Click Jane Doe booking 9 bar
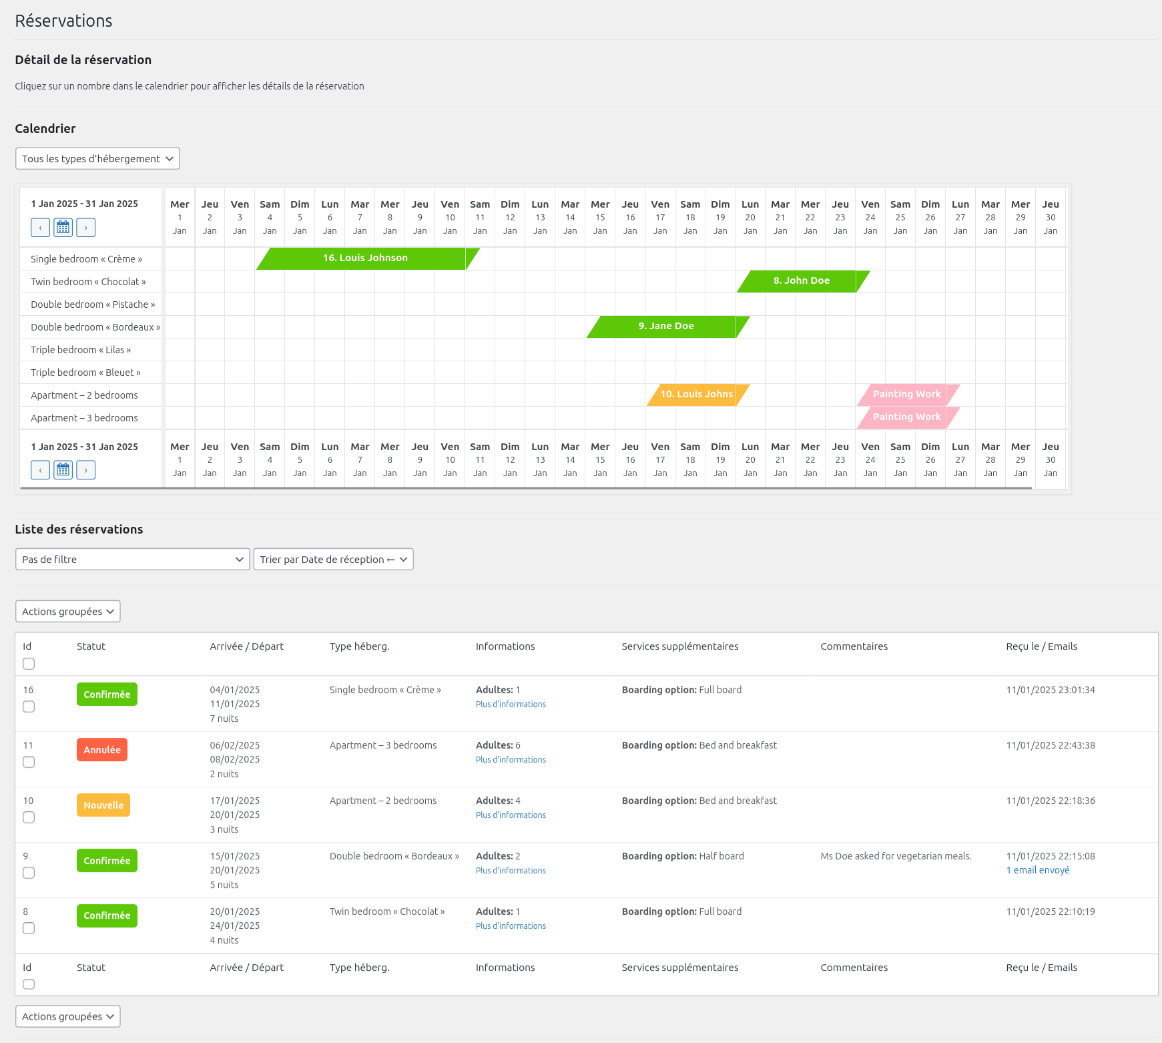This screenshot has height=1043, width=1162. click(666, 327)
